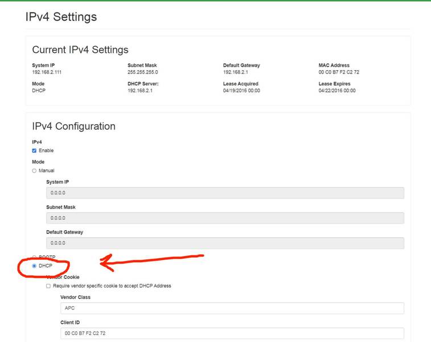Click the IPv4 Settings page heading
Screen dimensions: 431x342
pos(61,17)
